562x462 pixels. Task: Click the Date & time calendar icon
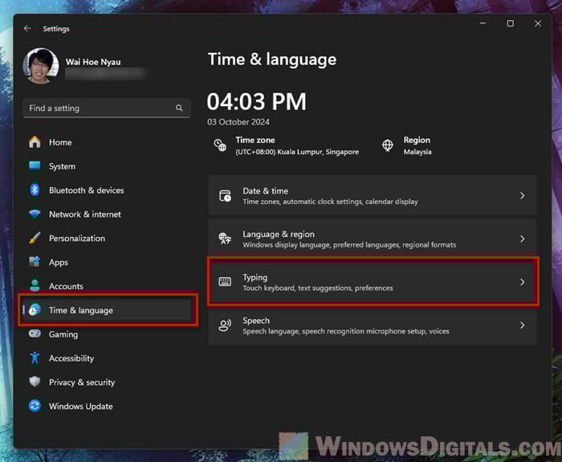pyautogui.click(x=225, y=196)
